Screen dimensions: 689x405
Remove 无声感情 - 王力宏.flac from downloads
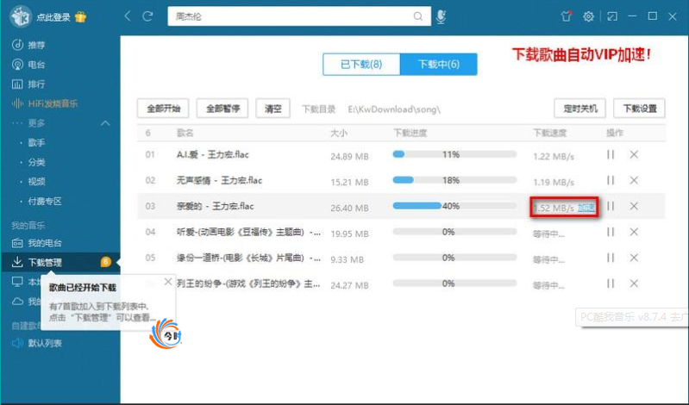point(634,180)
